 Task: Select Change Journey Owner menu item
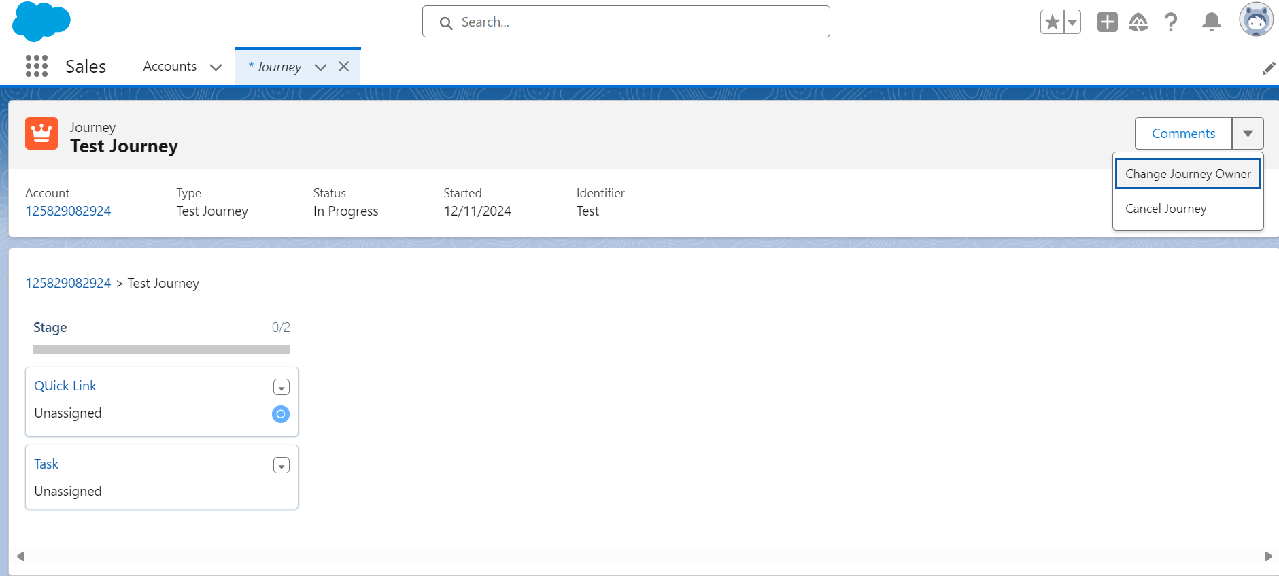coord(1187,174)
